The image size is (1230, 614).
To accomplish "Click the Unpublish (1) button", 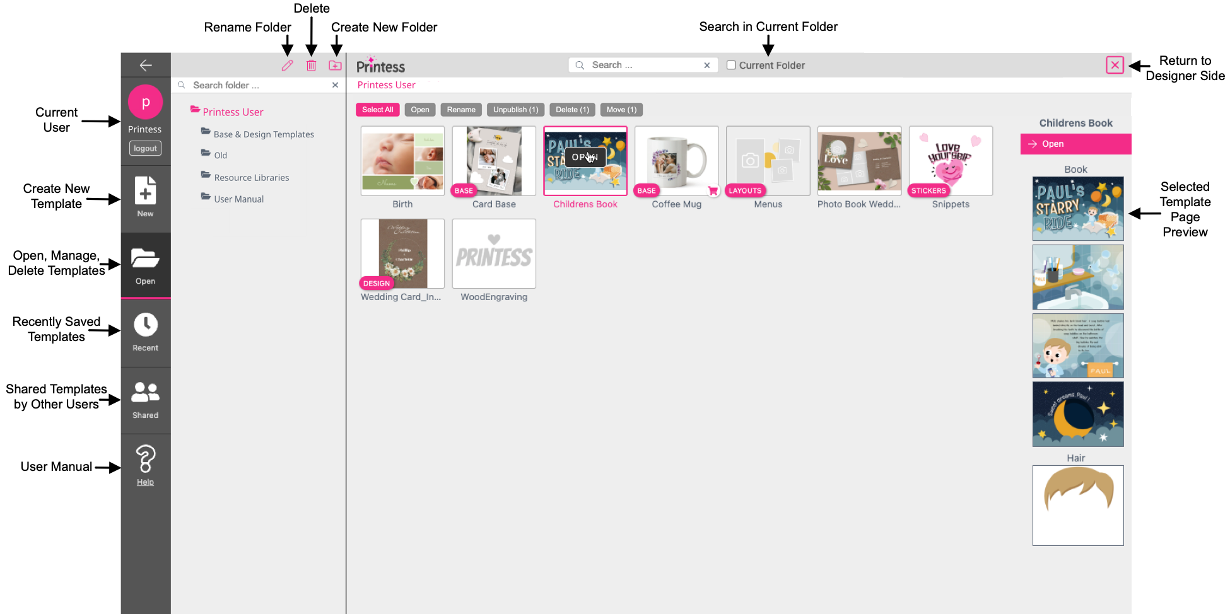I will 515,110.
